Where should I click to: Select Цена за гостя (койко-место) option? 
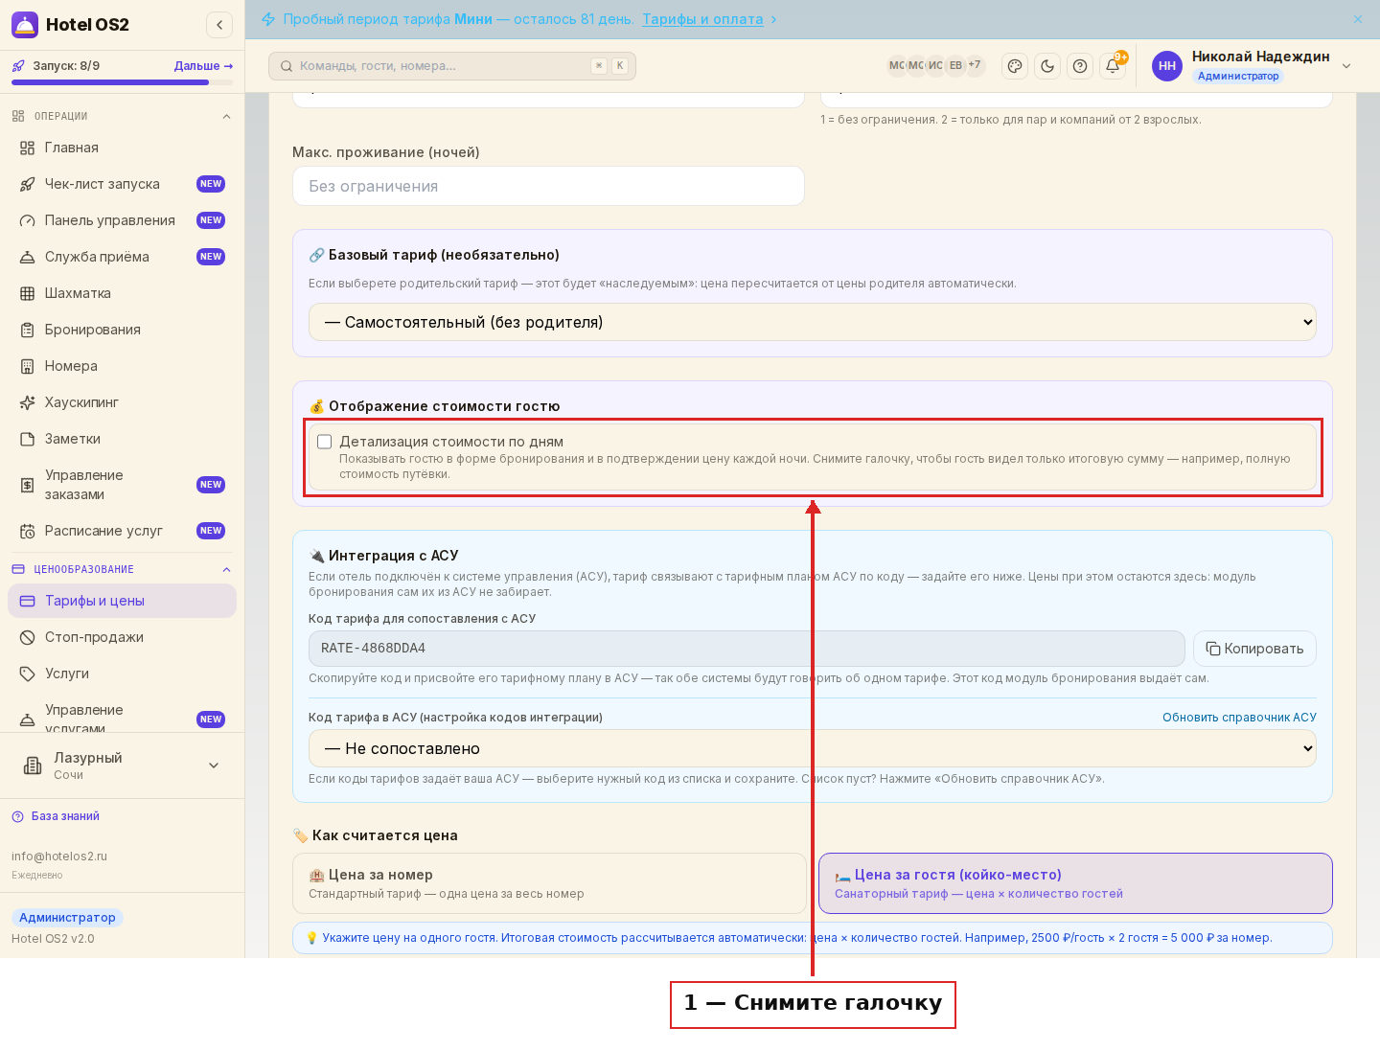point(1075,883)
